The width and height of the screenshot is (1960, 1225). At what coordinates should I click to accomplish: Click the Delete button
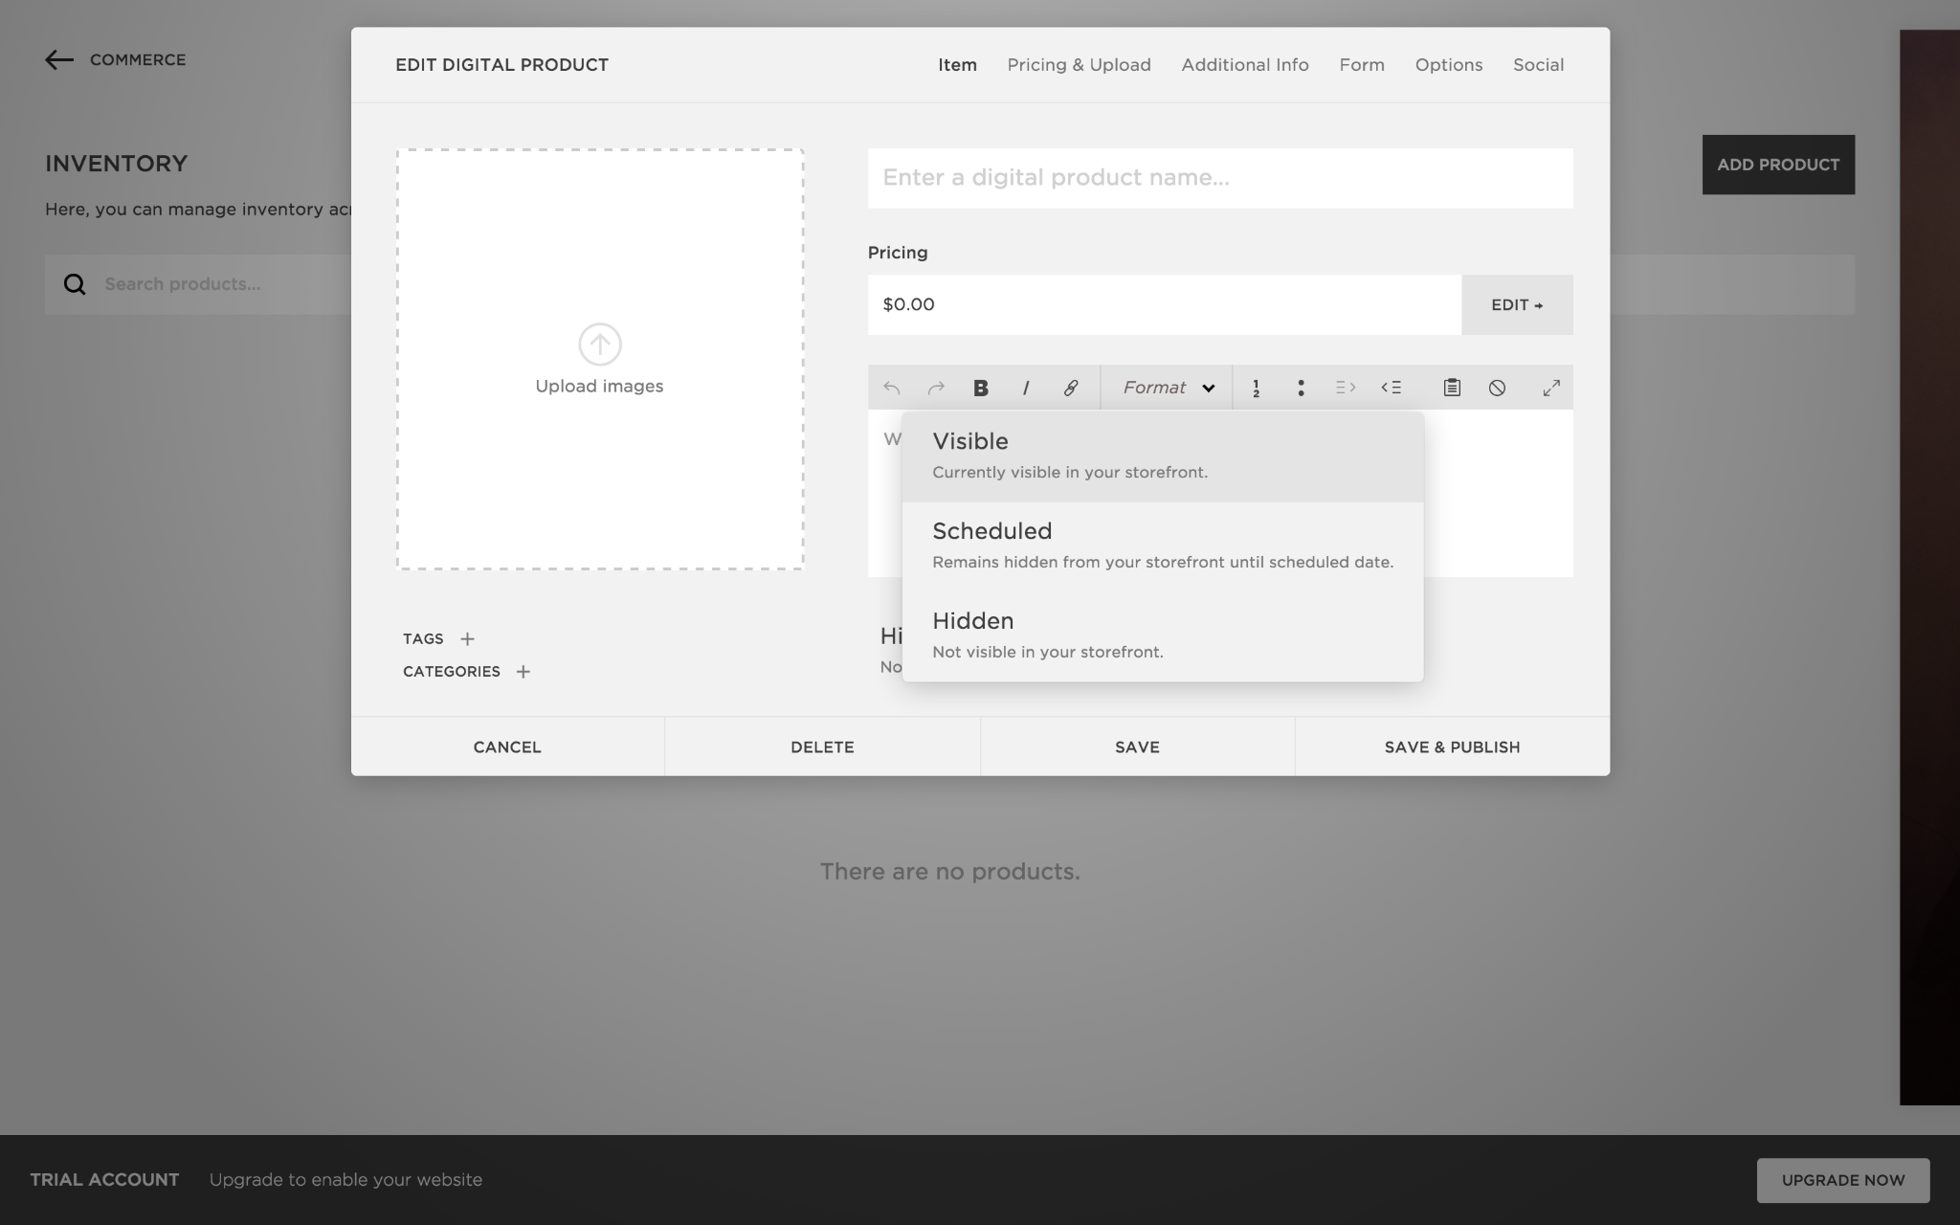coord(822,746)
